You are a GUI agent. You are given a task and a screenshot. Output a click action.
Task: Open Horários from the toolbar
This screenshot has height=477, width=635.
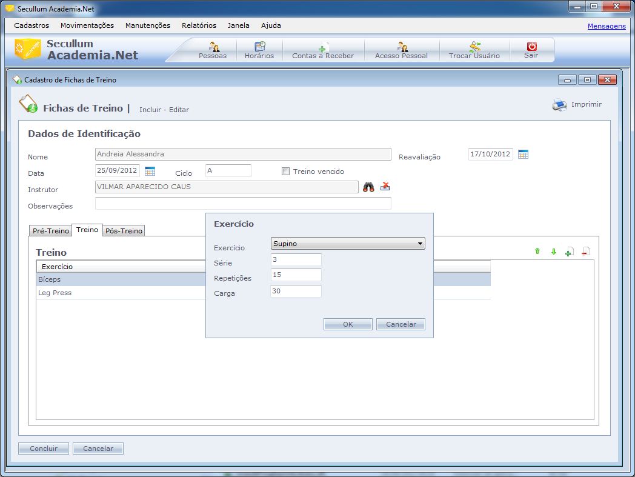coord(259,47)
